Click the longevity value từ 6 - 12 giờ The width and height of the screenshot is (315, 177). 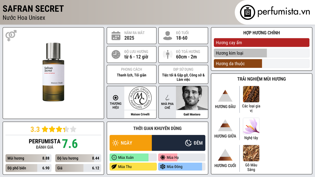[x=136, y=57]
